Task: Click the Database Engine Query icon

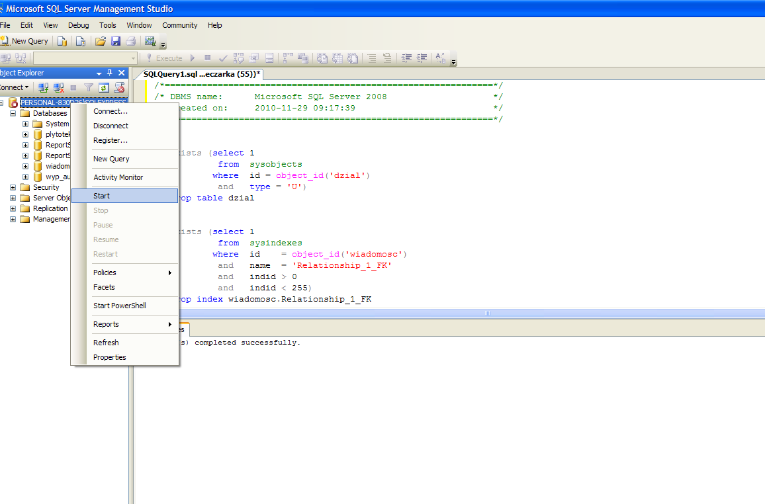Action: 62,42
